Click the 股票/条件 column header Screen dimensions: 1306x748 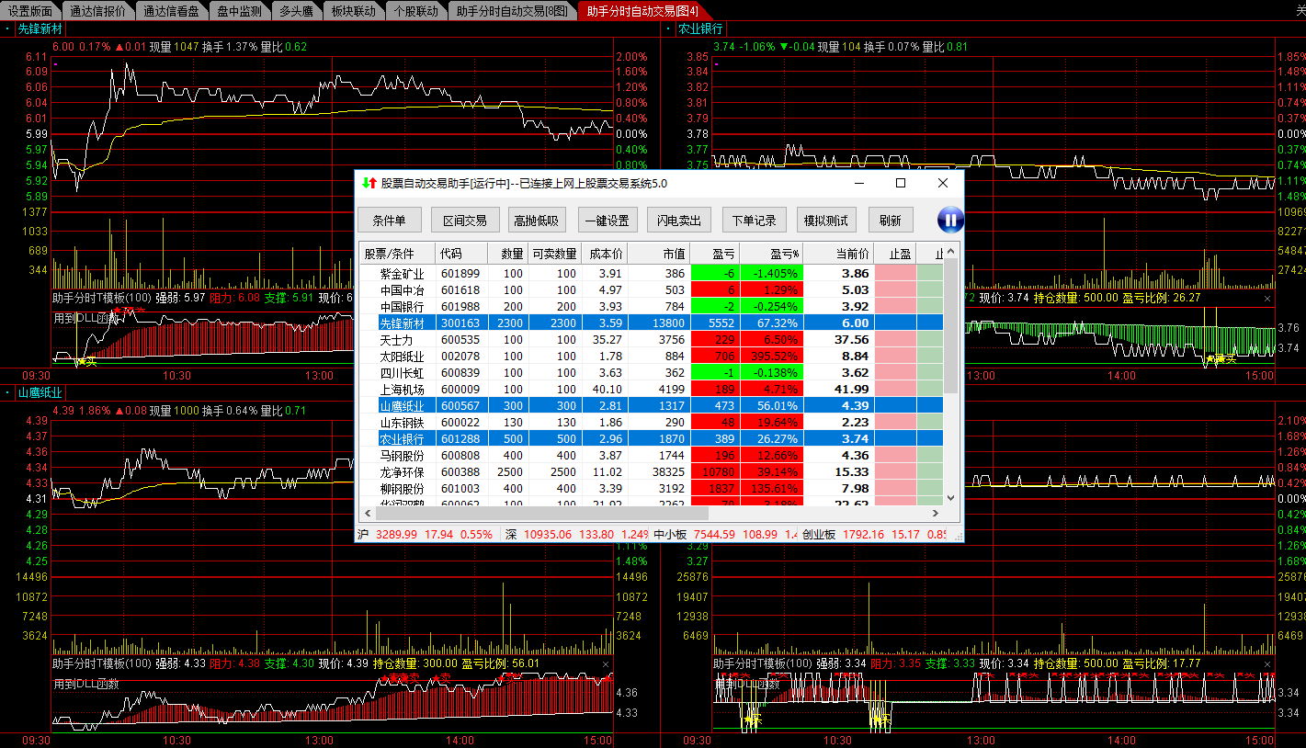(x=389, y=254)
